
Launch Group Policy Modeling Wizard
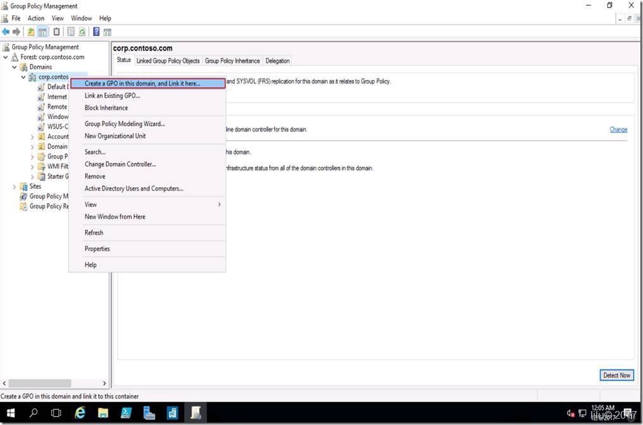tap(147, 124)
